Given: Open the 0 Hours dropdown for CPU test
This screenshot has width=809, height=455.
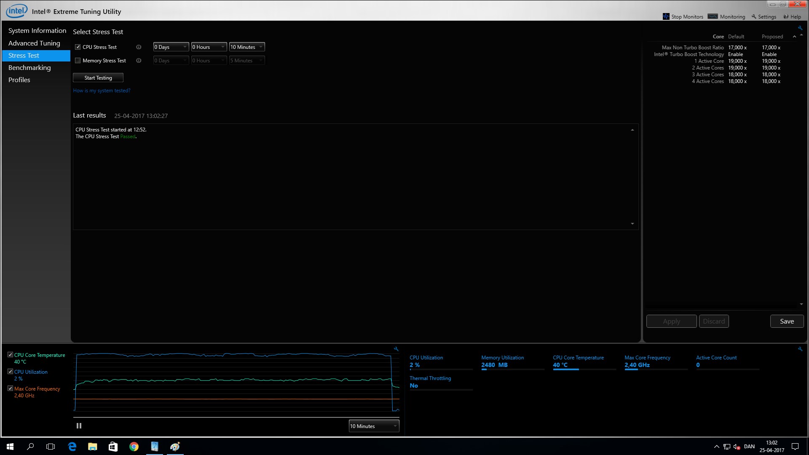Looking at the screenshot, I should [x=209, y=47].
